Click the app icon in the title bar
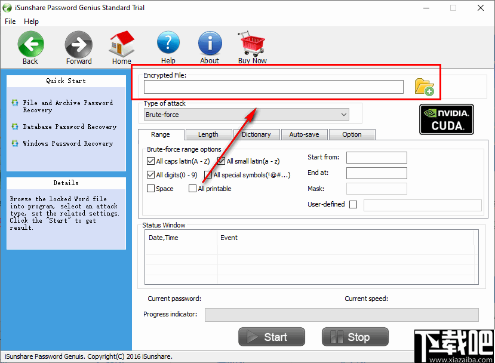The width and height of the screenshot is (495, 363). (x=7, y=8)
